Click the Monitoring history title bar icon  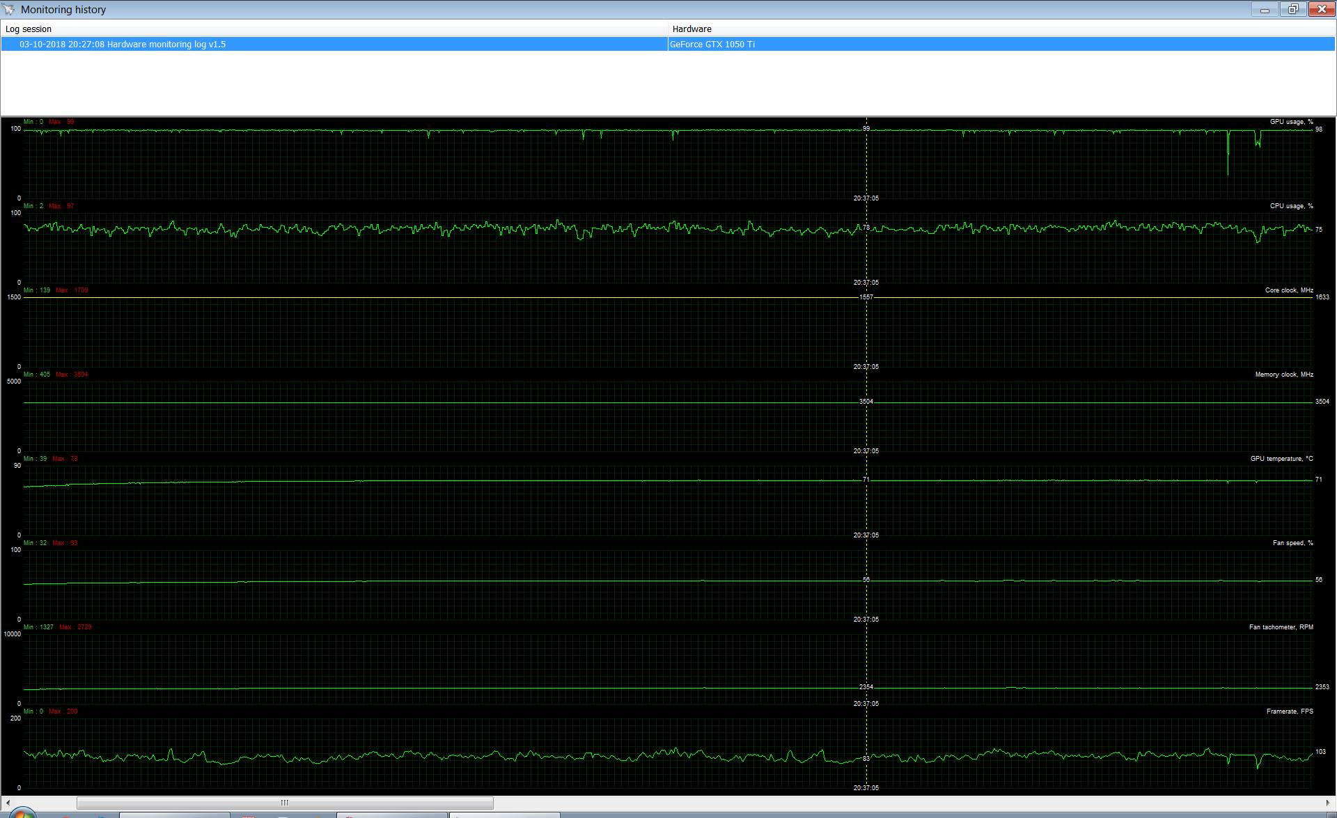(9, 9)
